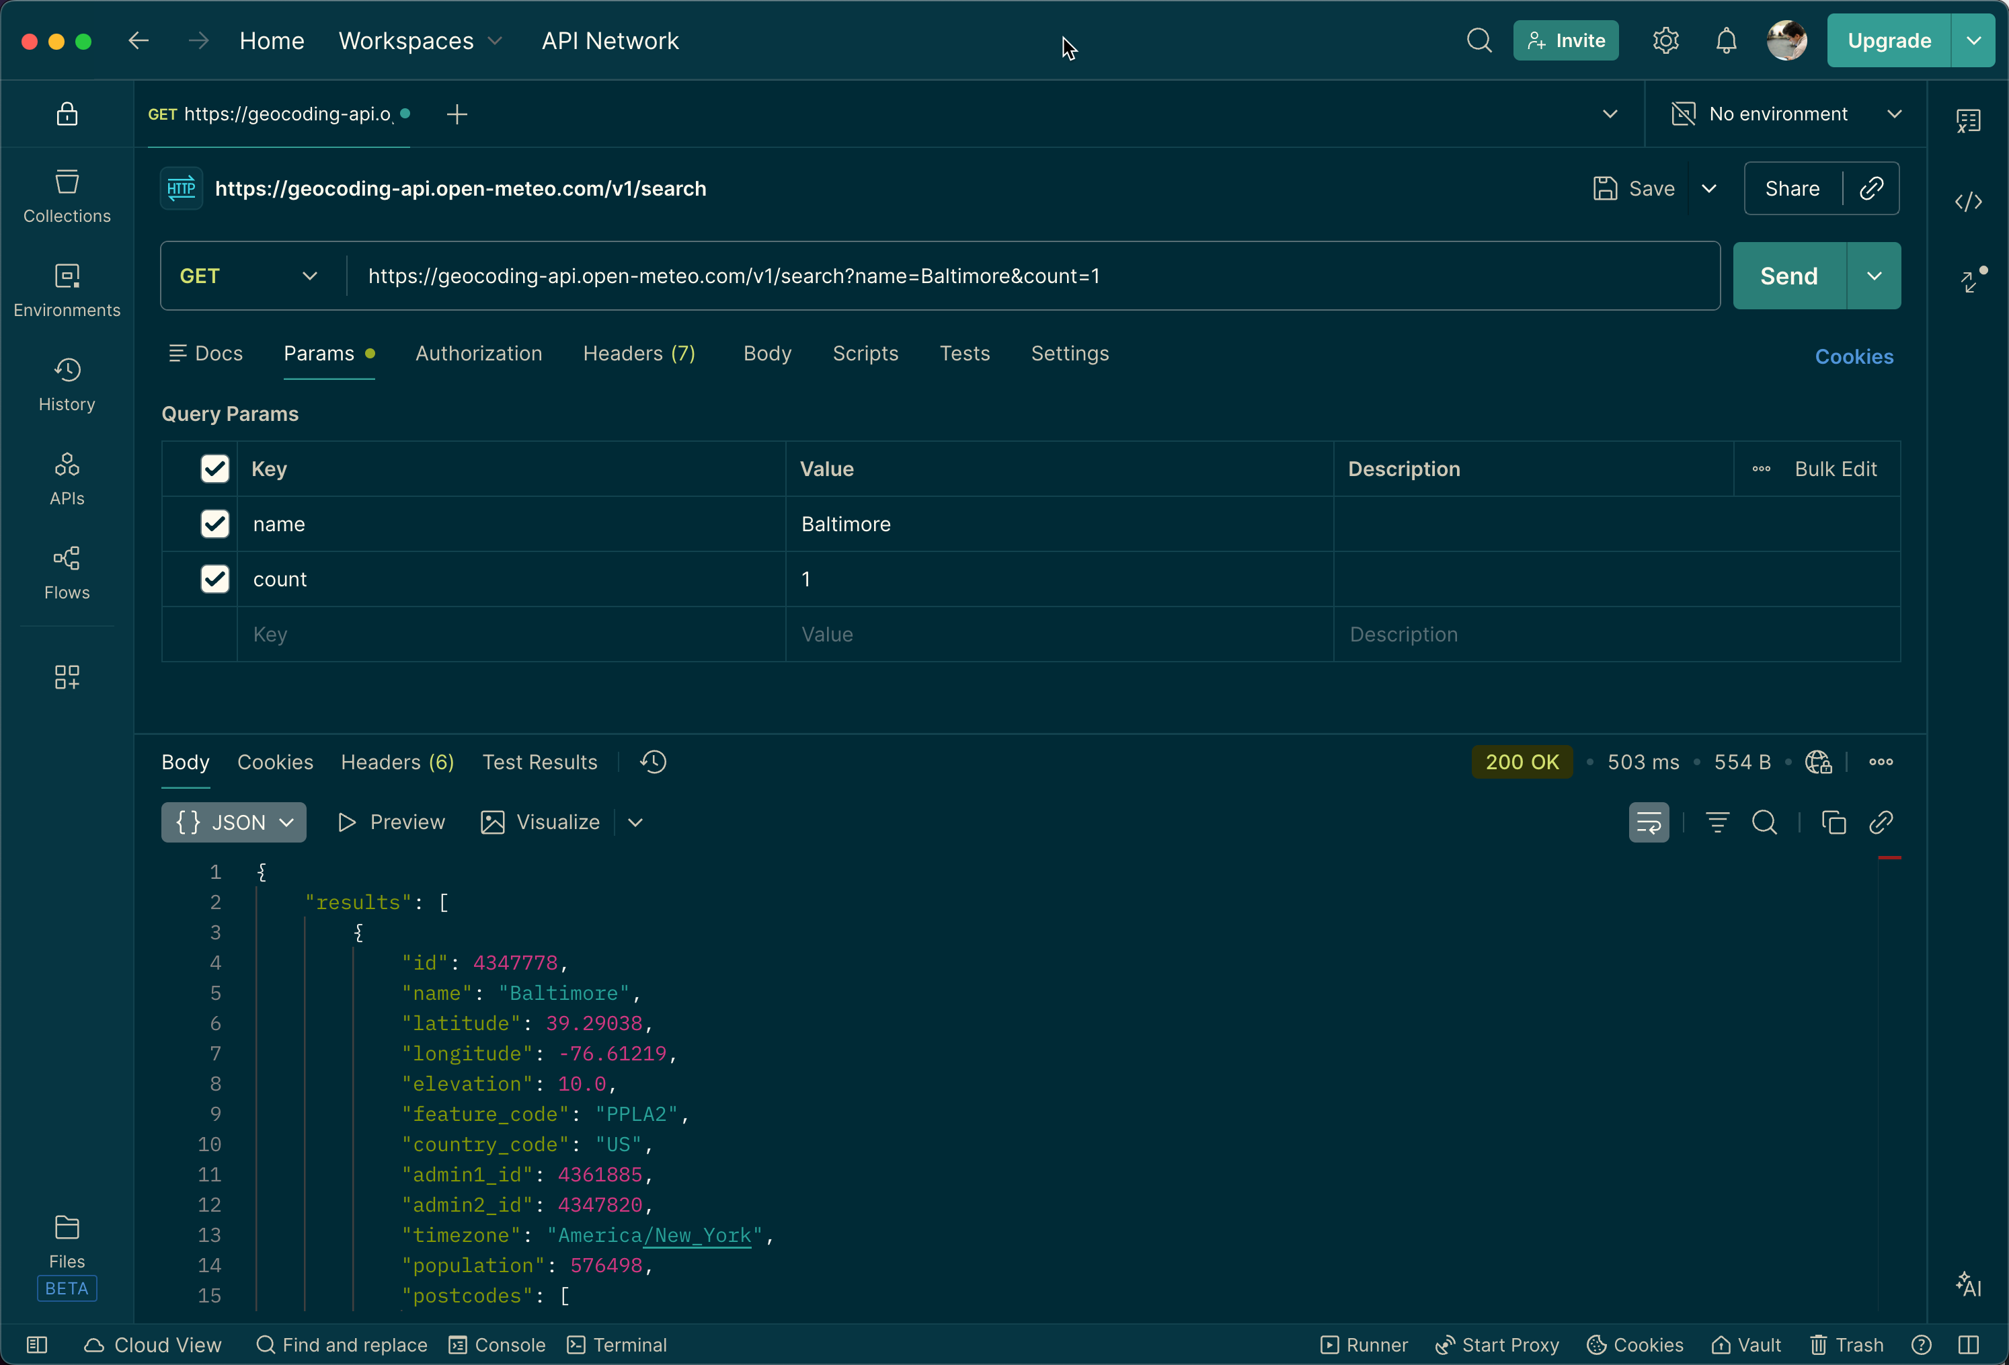Copy the response body to clipboard
This screenshot has width=2009, height=1365.
(1834, 822)
